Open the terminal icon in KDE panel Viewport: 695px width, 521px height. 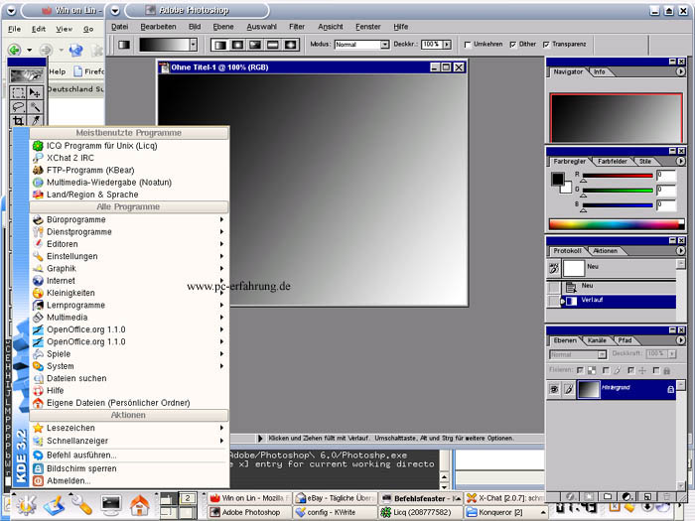click(110, 504)
